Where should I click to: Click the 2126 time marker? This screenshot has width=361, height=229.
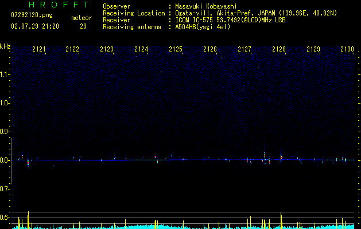(x=210, y=49)
